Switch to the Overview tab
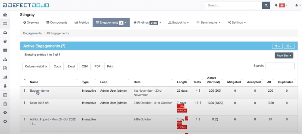The height and width of the screenshot is (134, 302). (31, 22)
